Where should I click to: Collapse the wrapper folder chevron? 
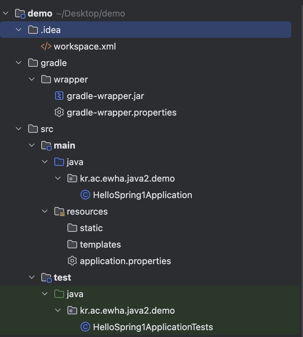point(32,79)
